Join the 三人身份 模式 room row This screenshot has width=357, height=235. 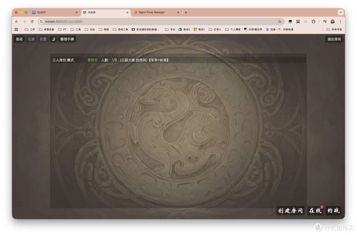click(178, 60)
